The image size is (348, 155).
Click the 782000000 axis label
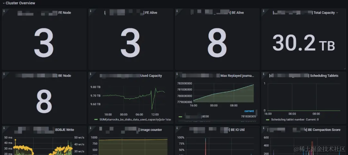pyautogui.click(x=184, y=83)
